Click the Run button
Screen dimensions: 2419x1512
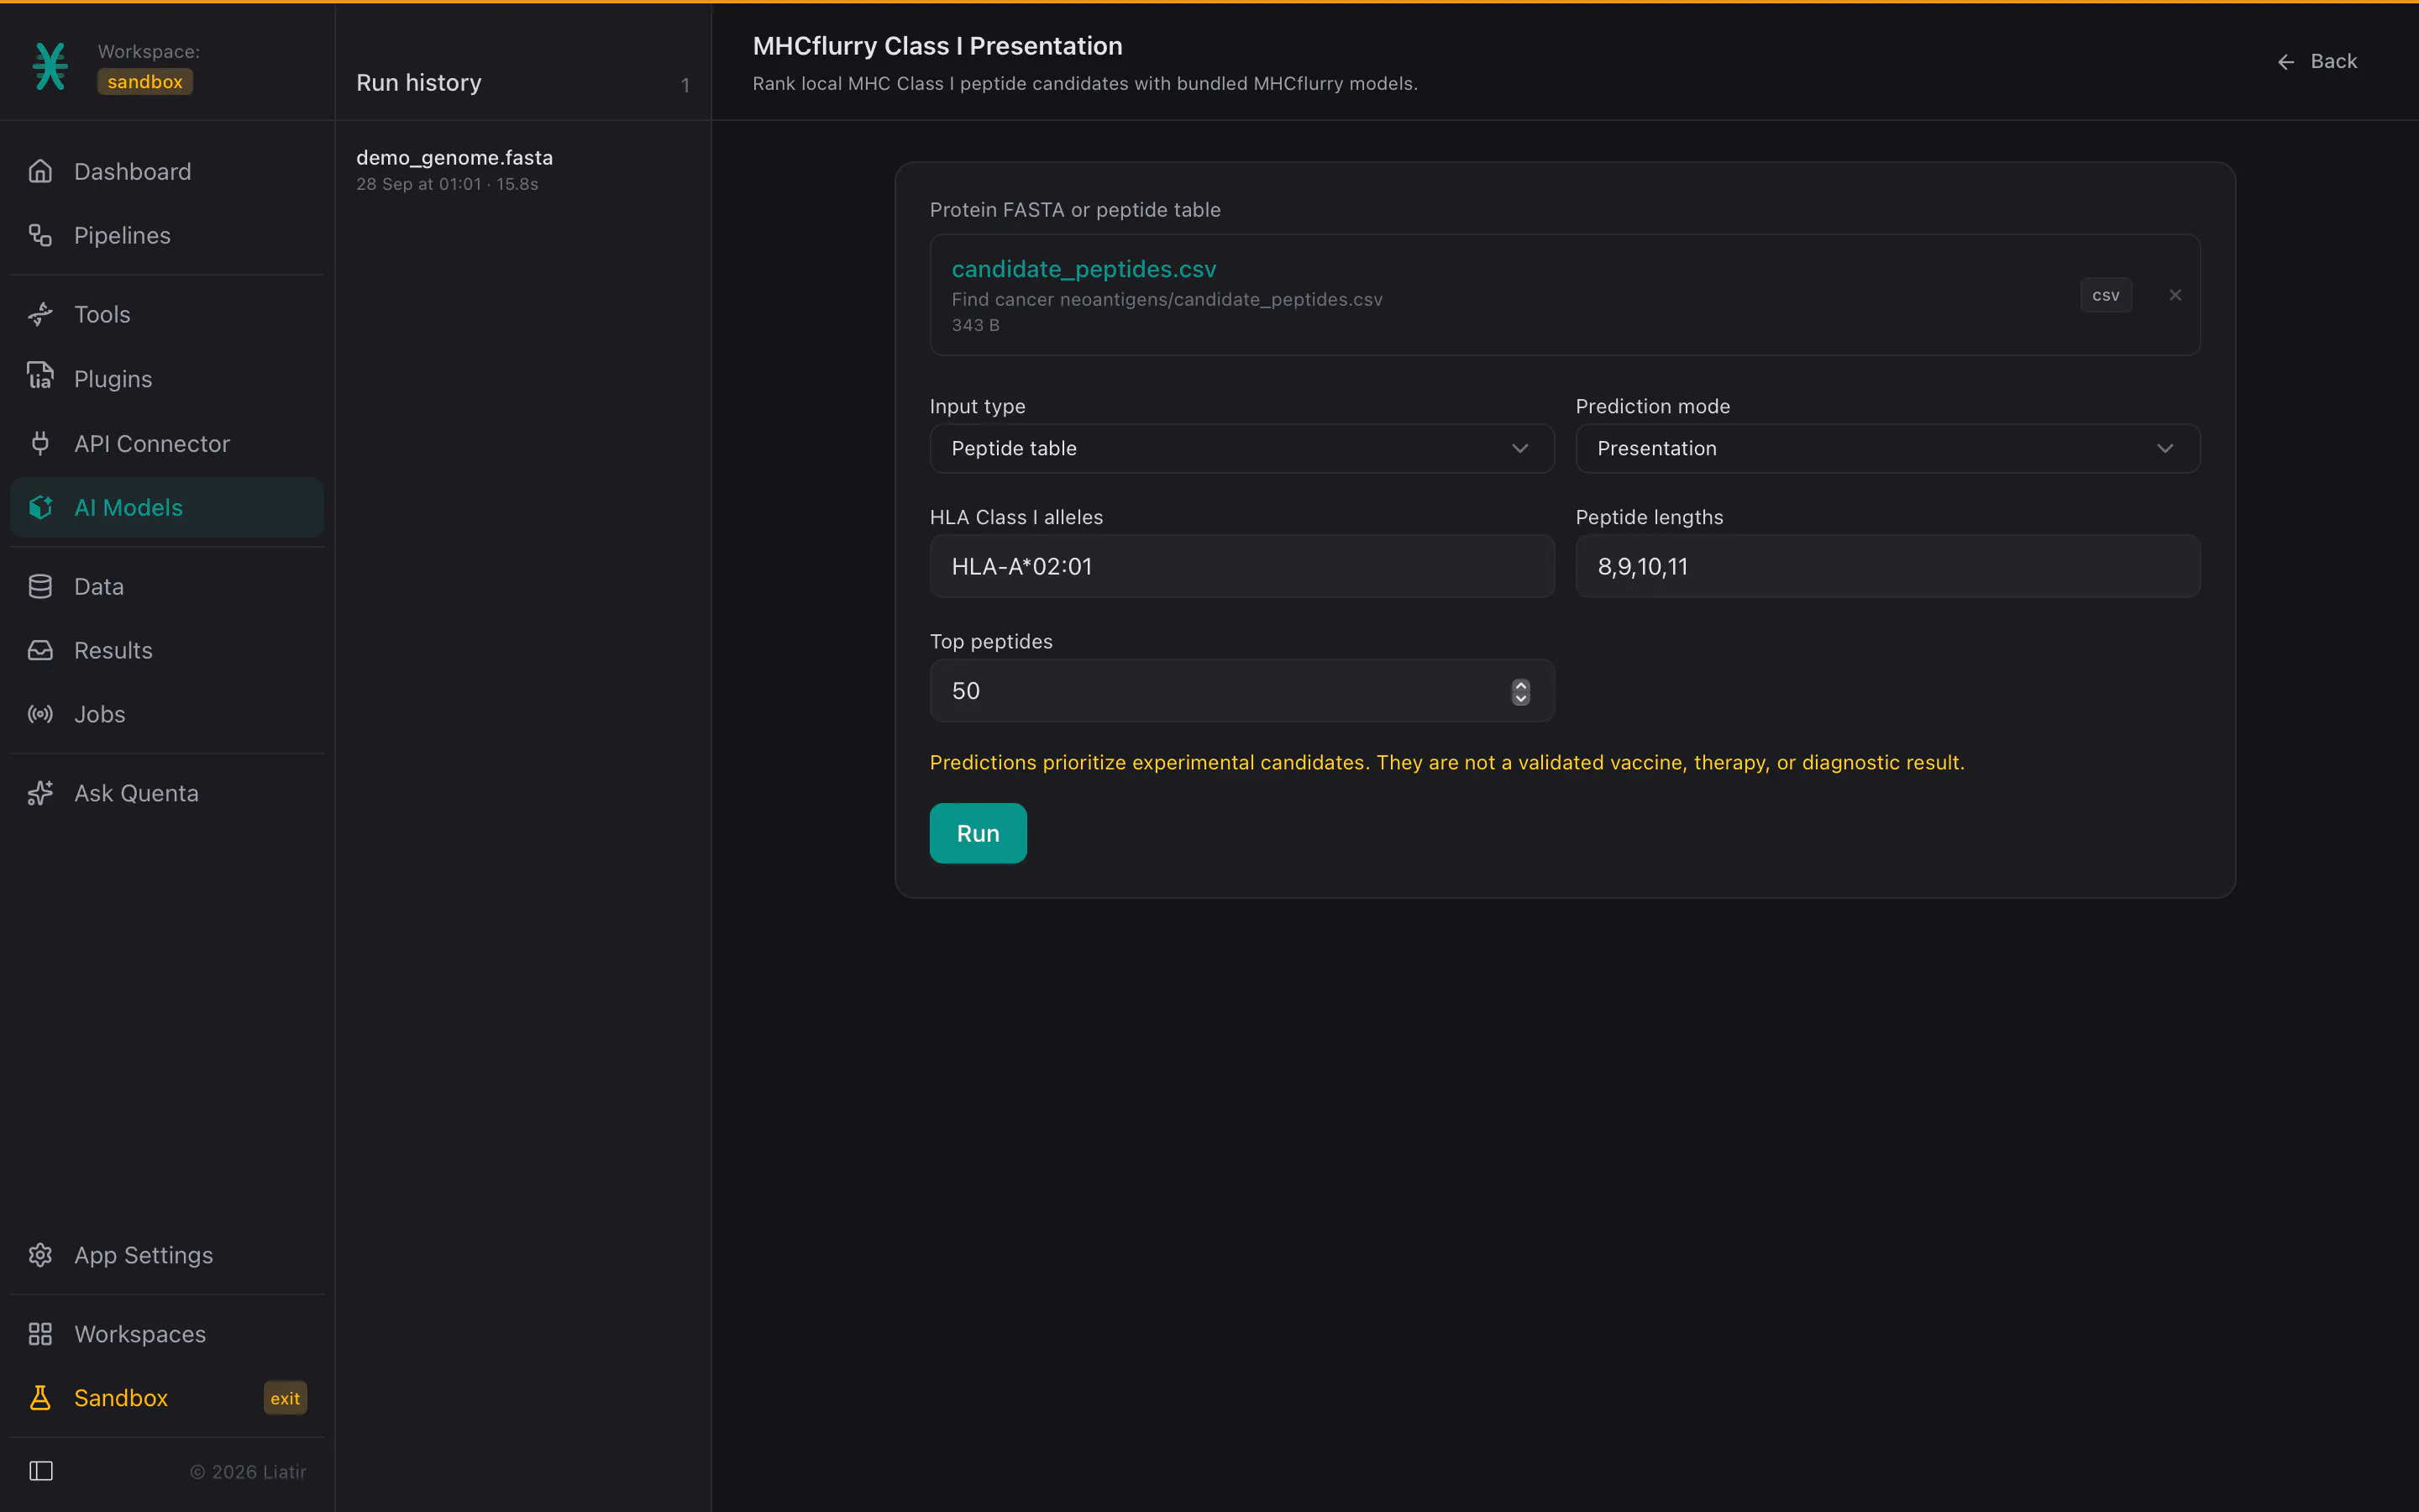pyautogui.click(x=978, y=833)
